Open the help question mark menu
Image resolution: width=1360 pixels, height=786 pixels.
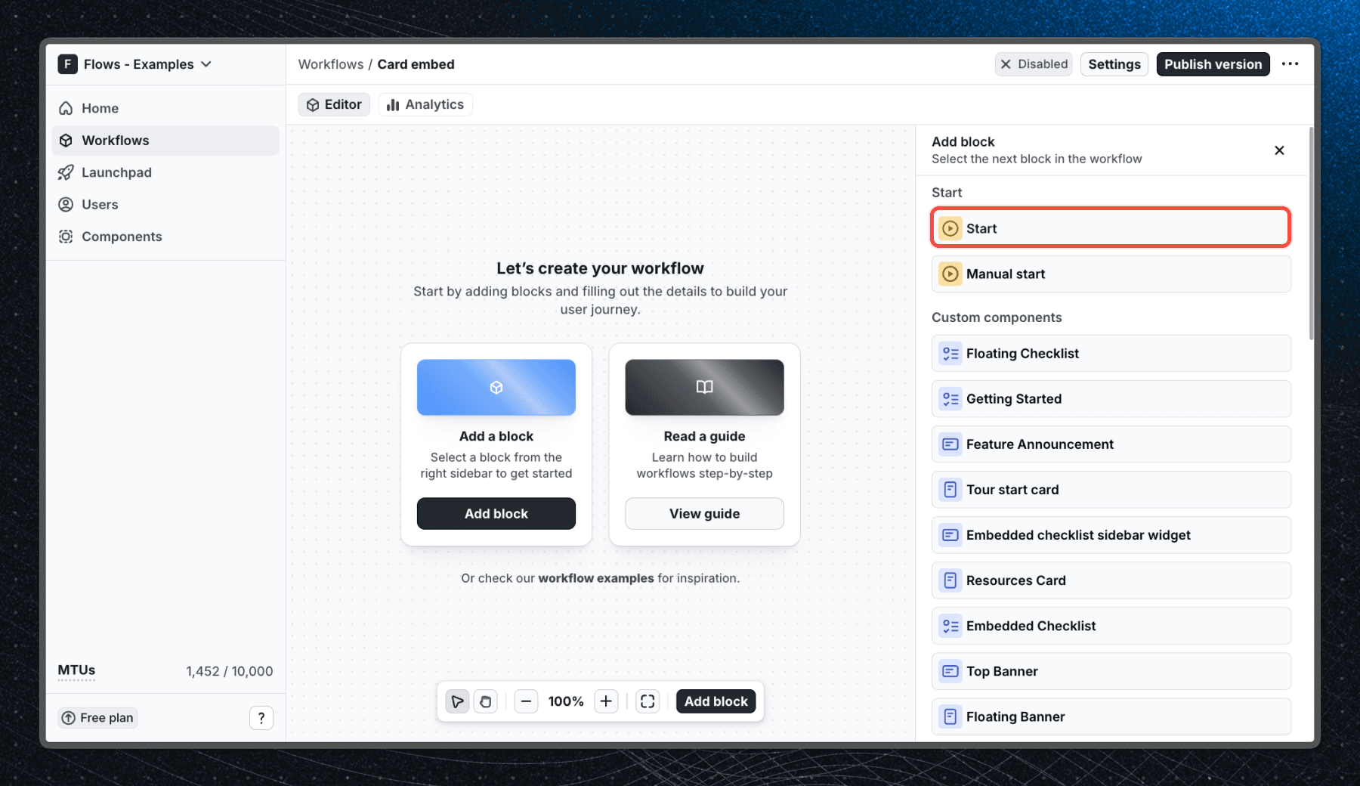pyautogui.click(x=261, y=717)
